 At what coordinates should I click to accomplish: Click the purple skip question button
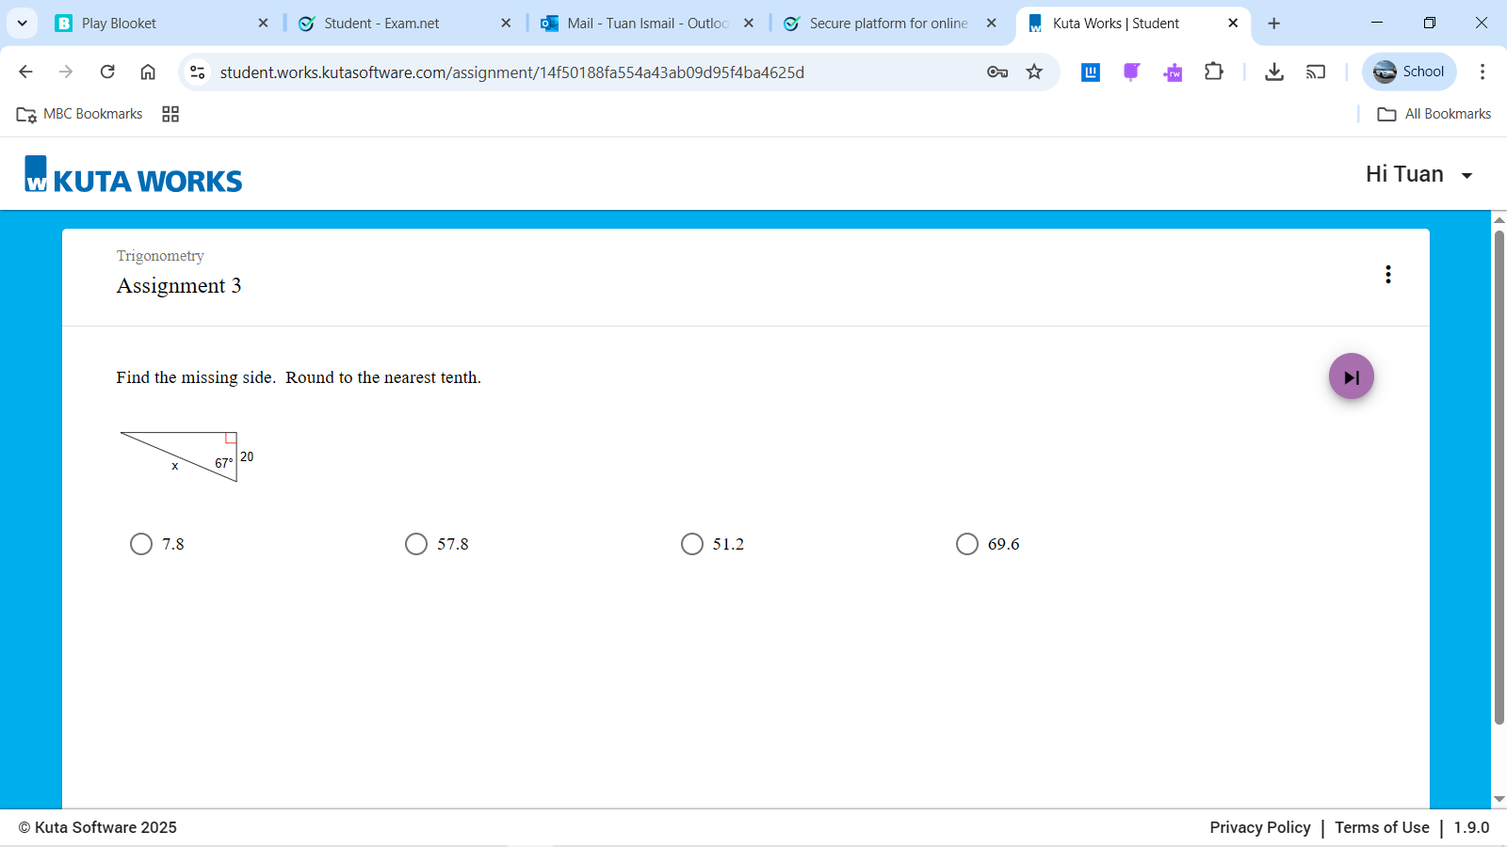1351,376
